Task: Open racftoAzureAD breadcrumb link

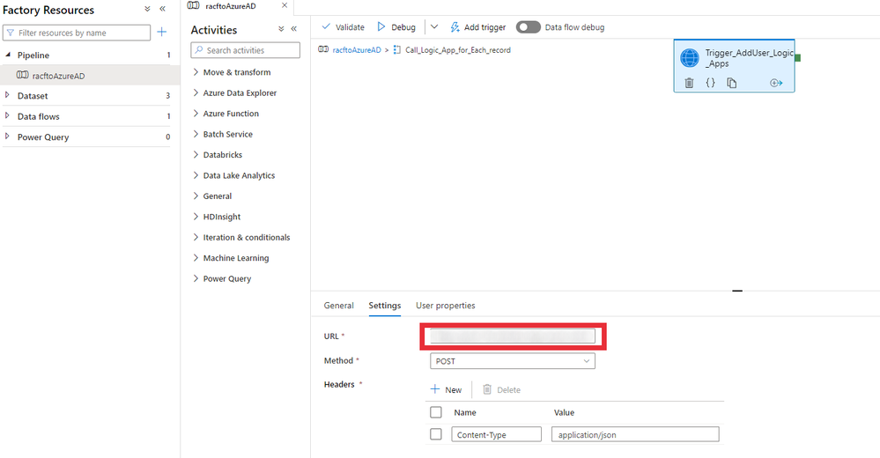Action: pos(357,50)
